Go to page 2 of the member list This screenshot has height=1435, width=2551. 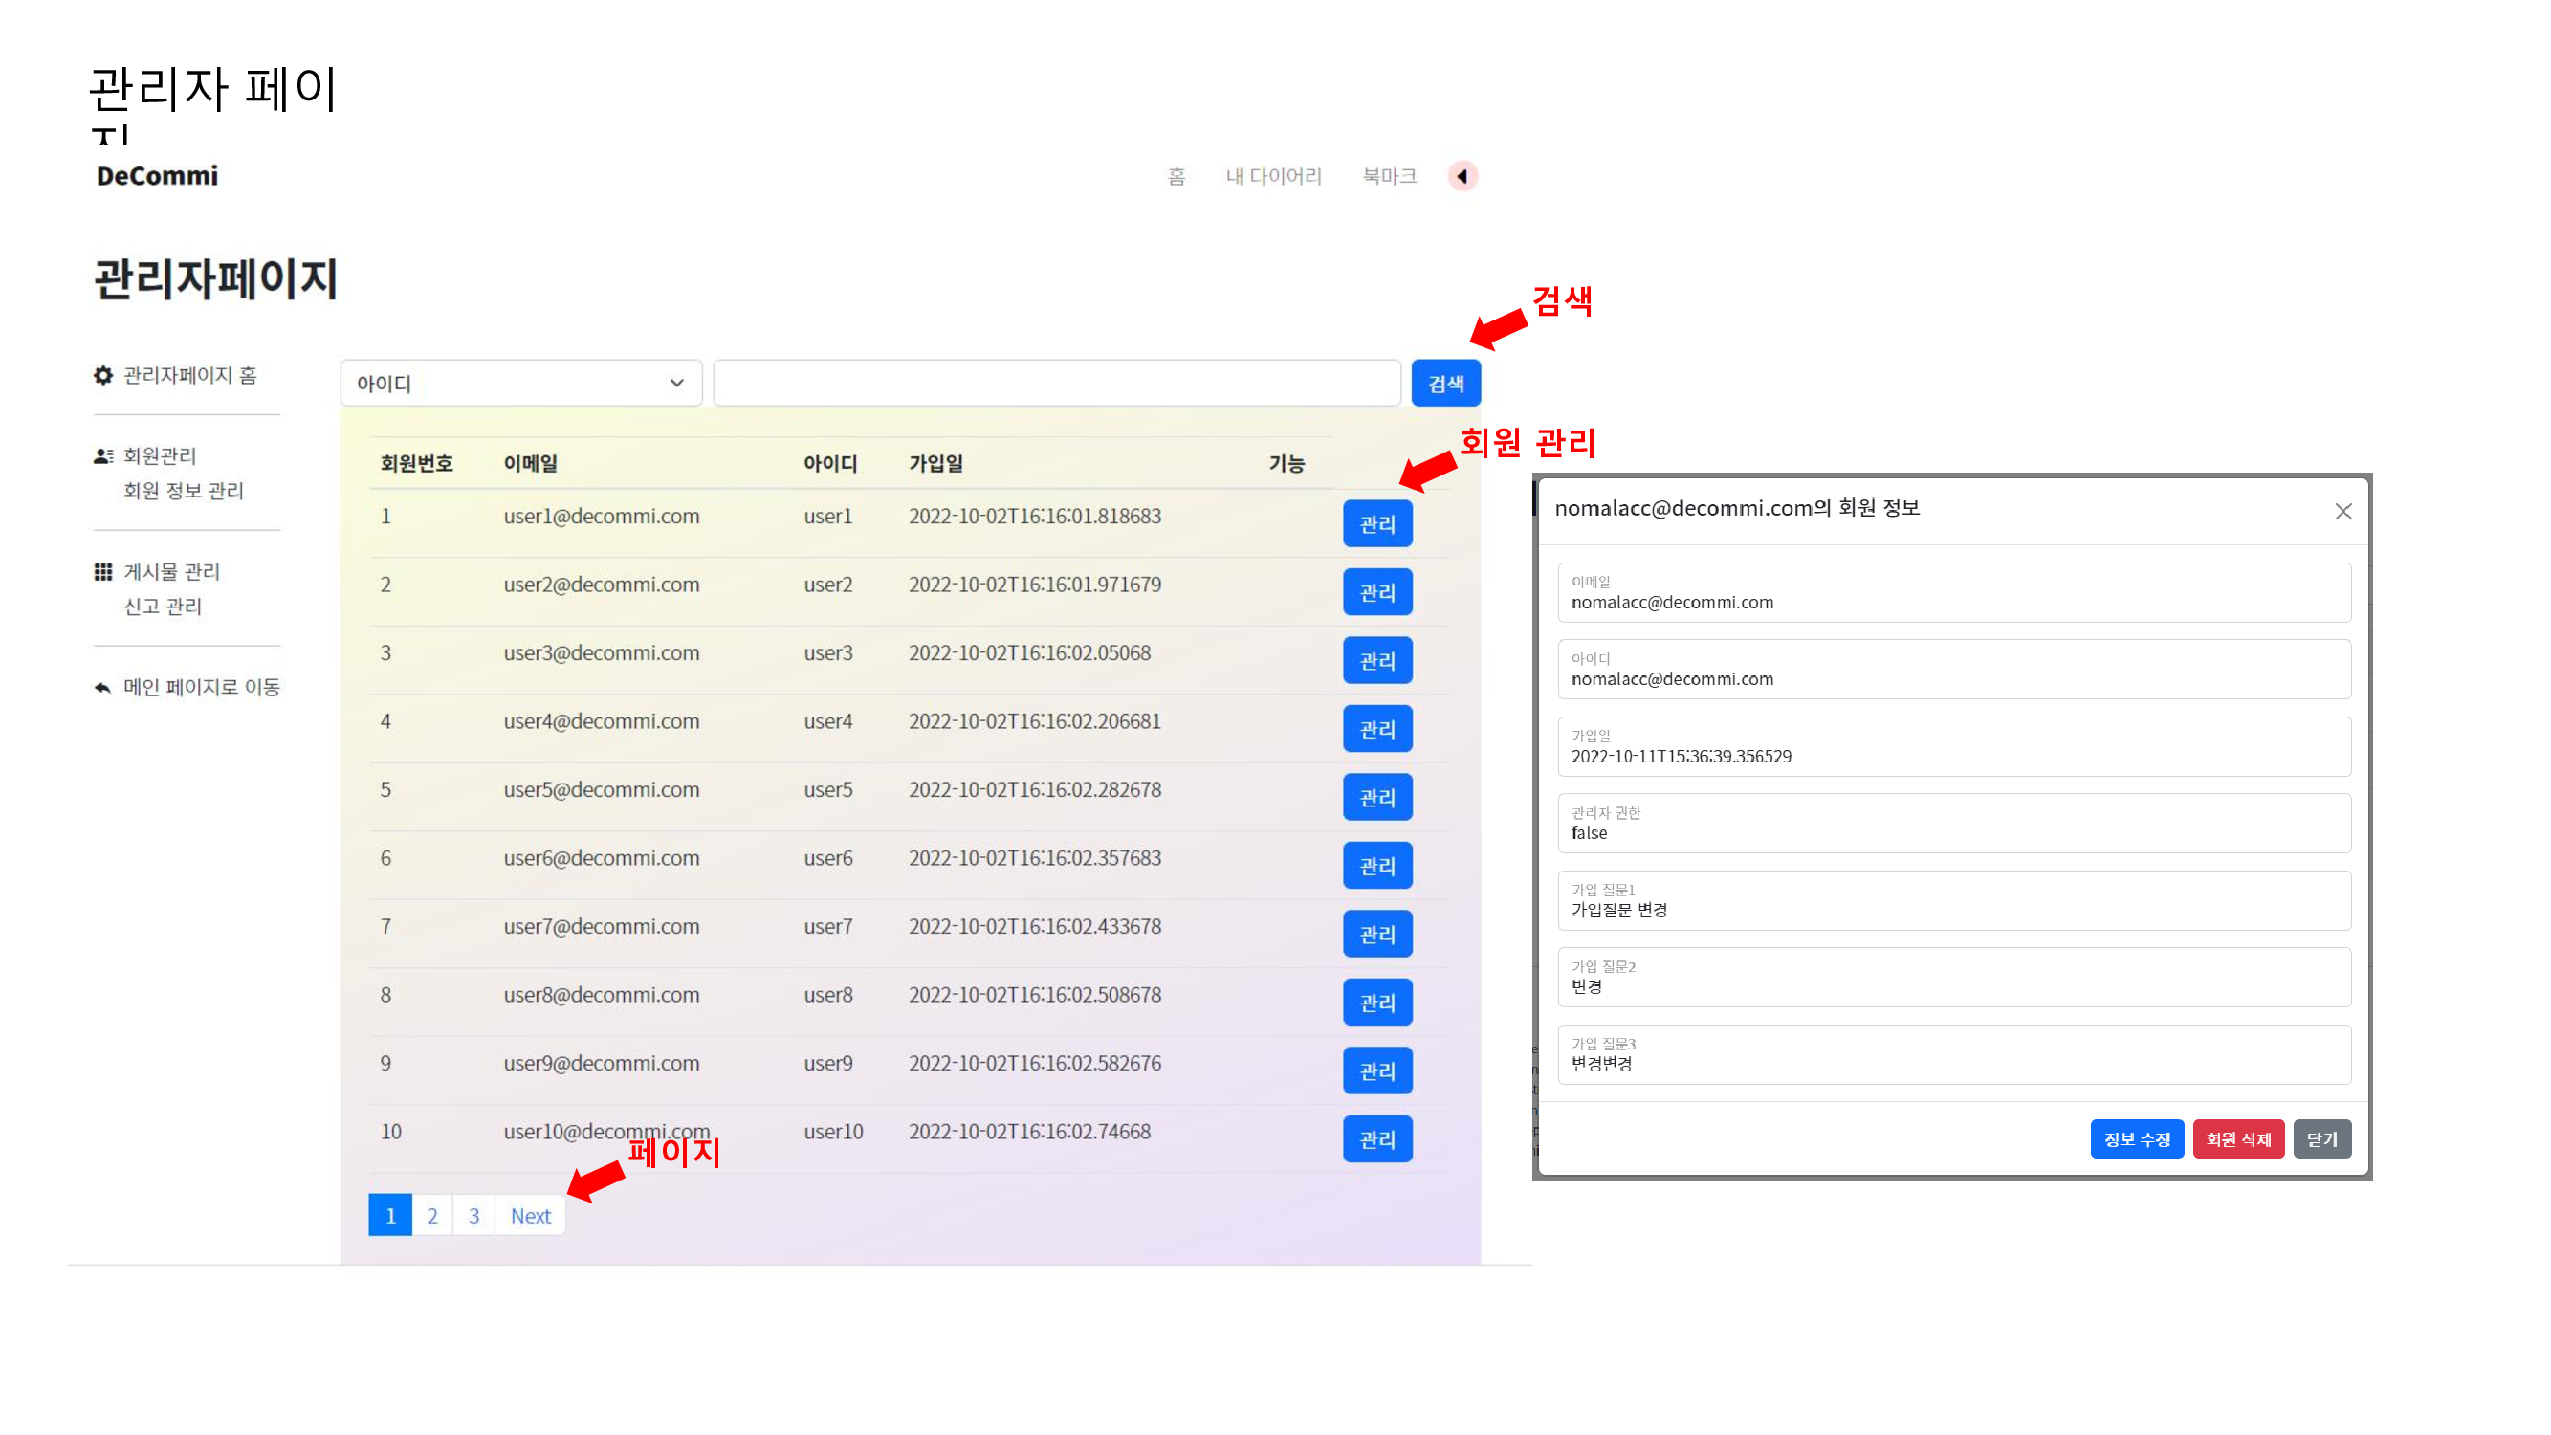(431, 1215)
